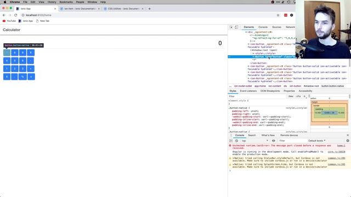The width and height of the screenshot is (351, 197).
Task: Click the localhost address bar
Action: click(x=148, y=15)
